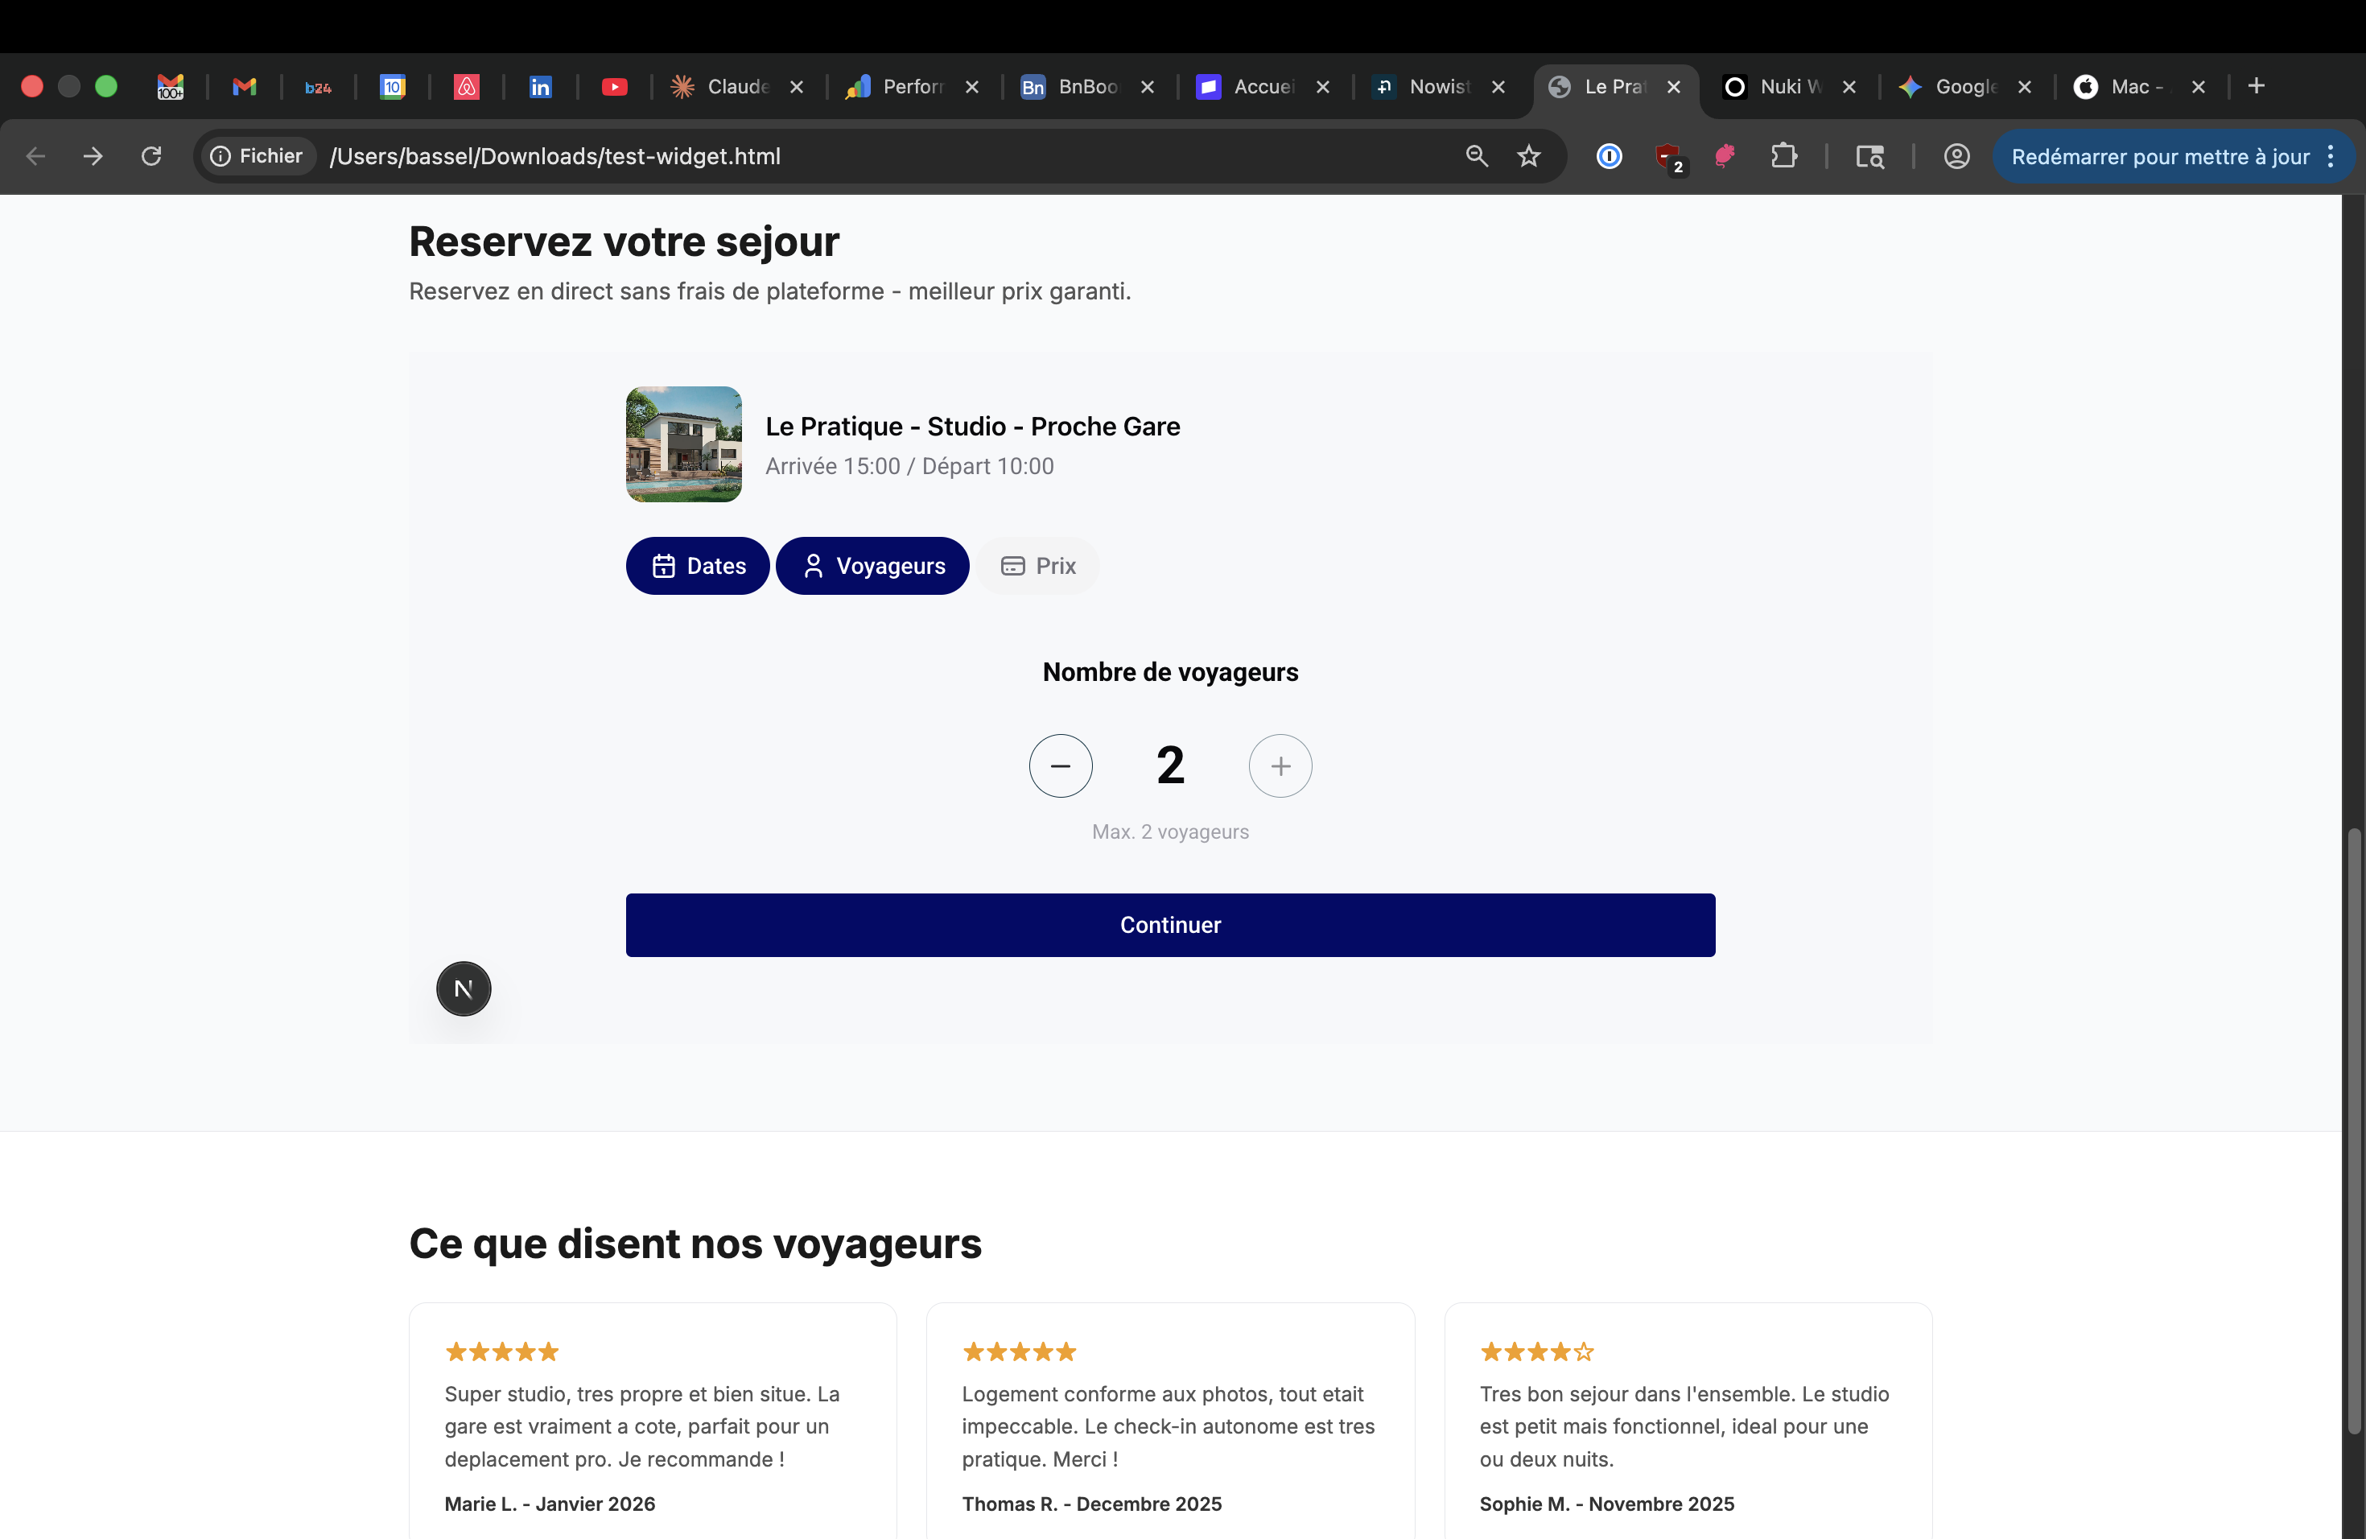Open the pink extension icon
The width and height of the screenshot is (2366, 1539).
click(x=1725, y=156)
